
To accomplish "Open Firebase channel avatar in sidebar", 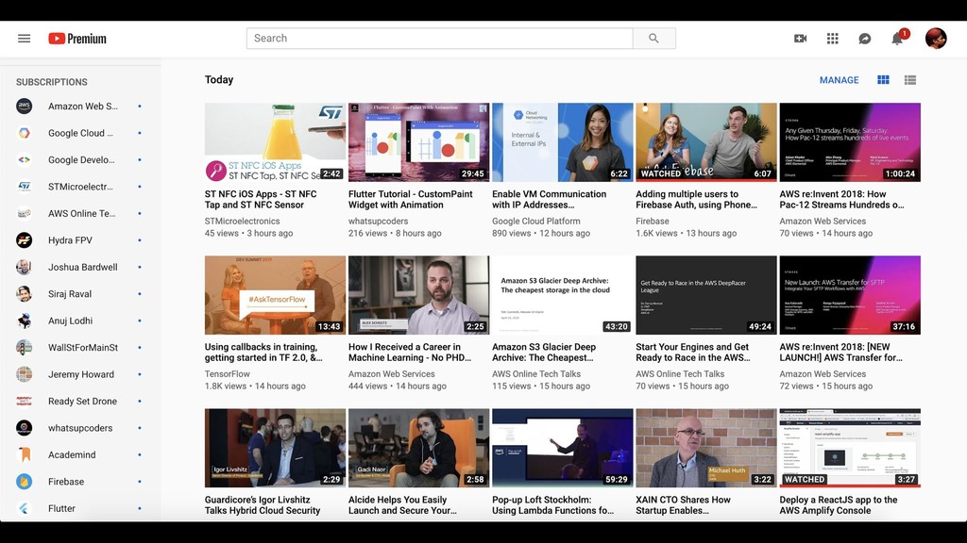I will click(24, 482).
